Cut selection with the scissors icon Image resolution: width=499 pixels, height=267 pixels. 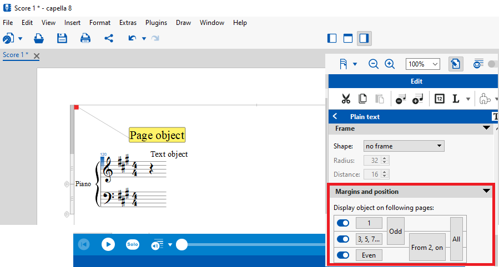coord(346,99)
